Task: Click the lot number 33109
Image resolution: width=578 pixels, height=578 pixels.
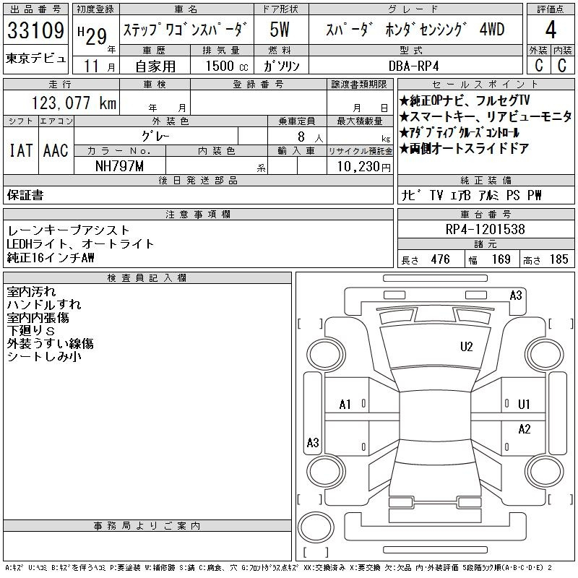Action: 35,30
